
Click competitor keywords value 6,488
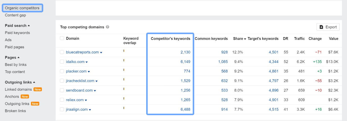[x=185, y=109]
